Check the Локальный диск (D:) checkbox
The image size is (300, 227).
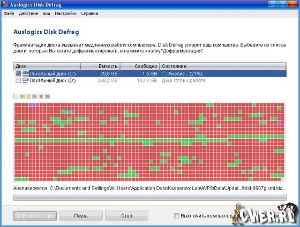coord(18,80)
